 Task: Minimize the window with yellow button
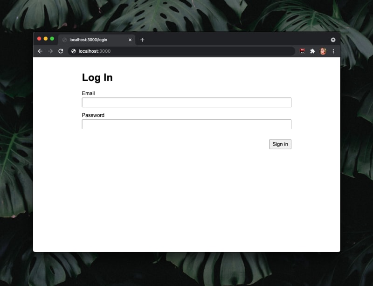[46, 39]
